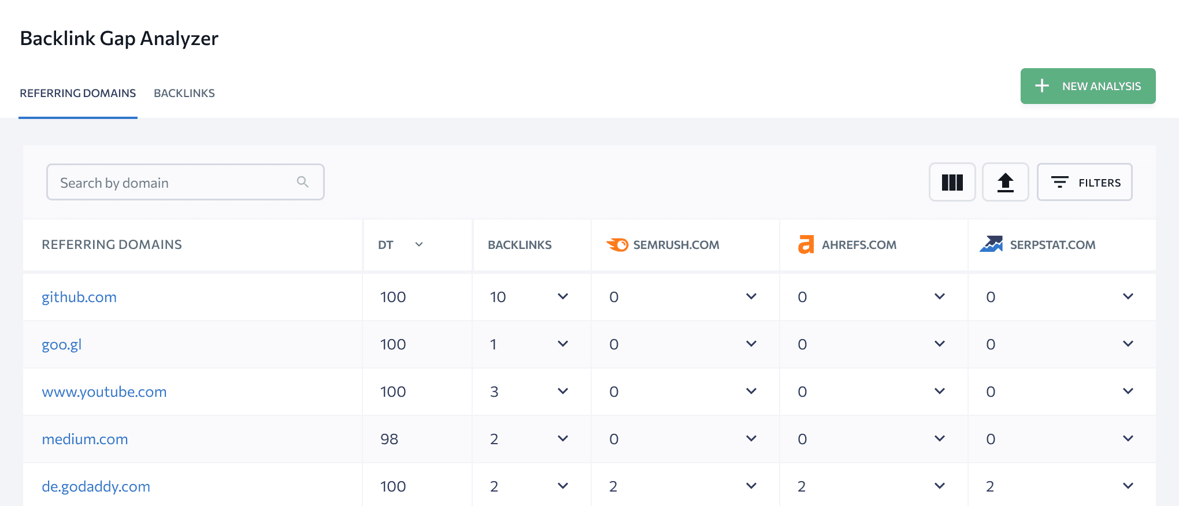This screenshot has width=1179, height=506.
Task: Open the goo.gl domain link
Action: 61,344
